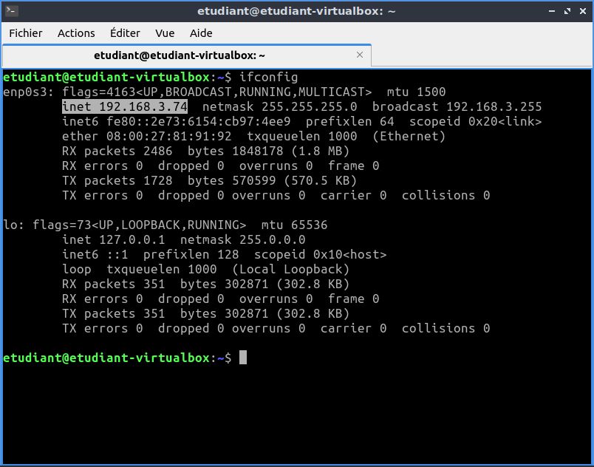Open the Actions menu

(75, 33)
